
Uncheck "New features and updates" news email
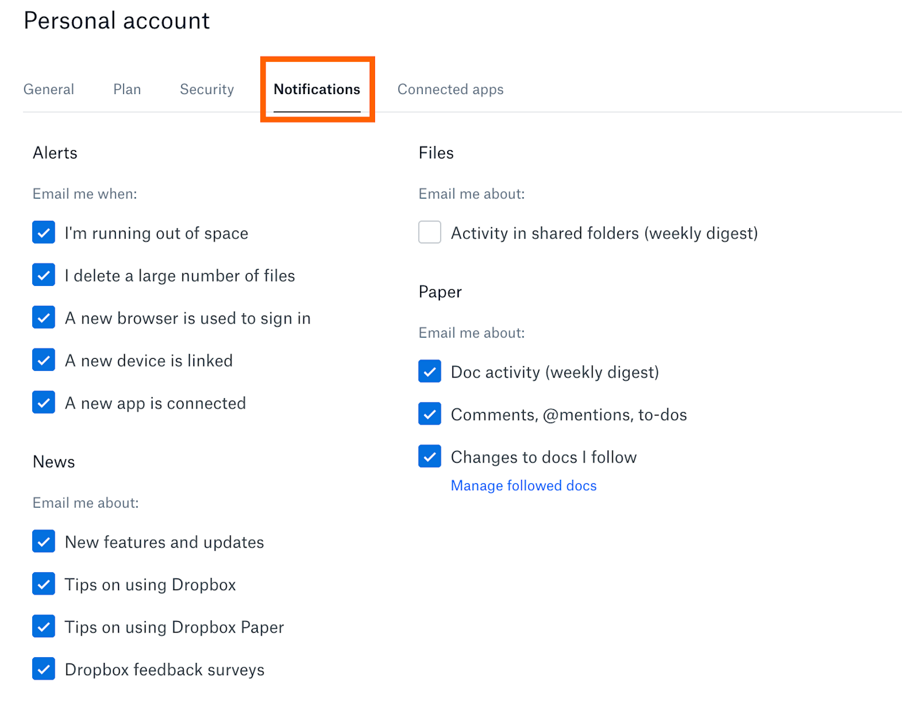44,541
